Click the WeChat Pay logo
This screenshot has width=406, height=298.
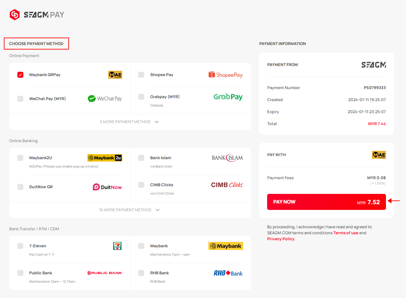pos(105,99)
